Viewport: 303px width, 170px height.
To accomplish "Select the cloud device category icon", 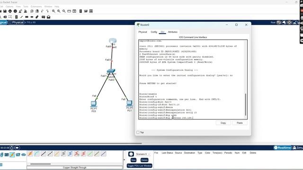I will click(x=24, y=154).
